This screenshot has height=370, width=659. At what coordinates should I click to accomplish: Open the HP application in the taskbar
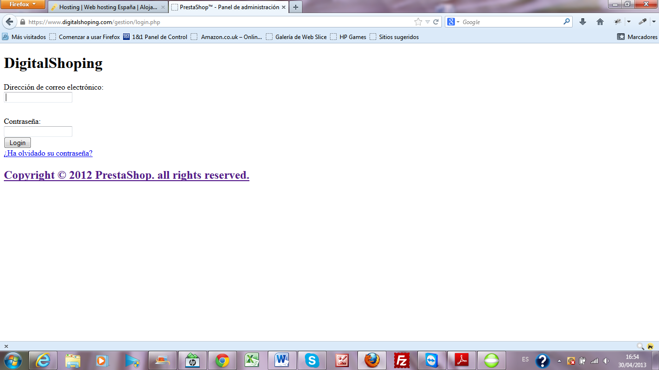[192, 360]
